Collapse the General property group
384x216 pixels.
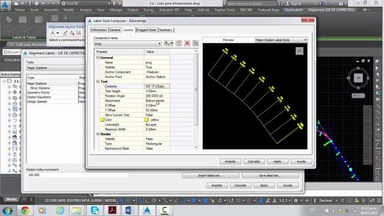(98, 58)
